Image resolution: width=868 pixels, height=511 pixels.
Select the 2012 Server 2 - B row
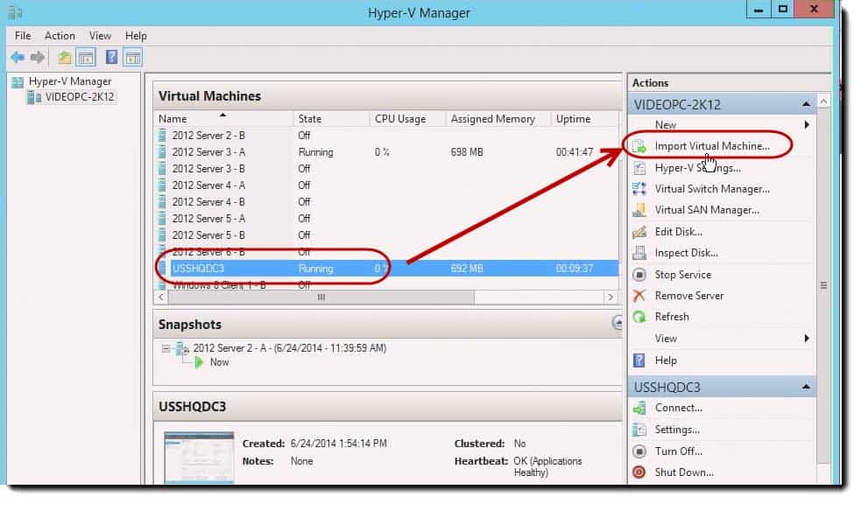387,136
